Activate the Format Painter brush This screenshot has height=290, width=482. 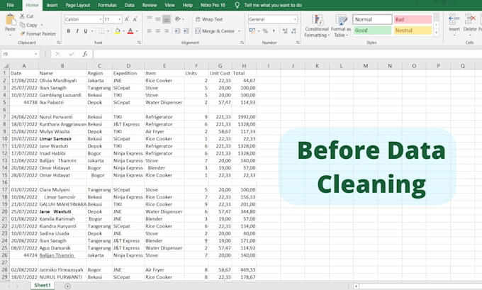(22, 33)
